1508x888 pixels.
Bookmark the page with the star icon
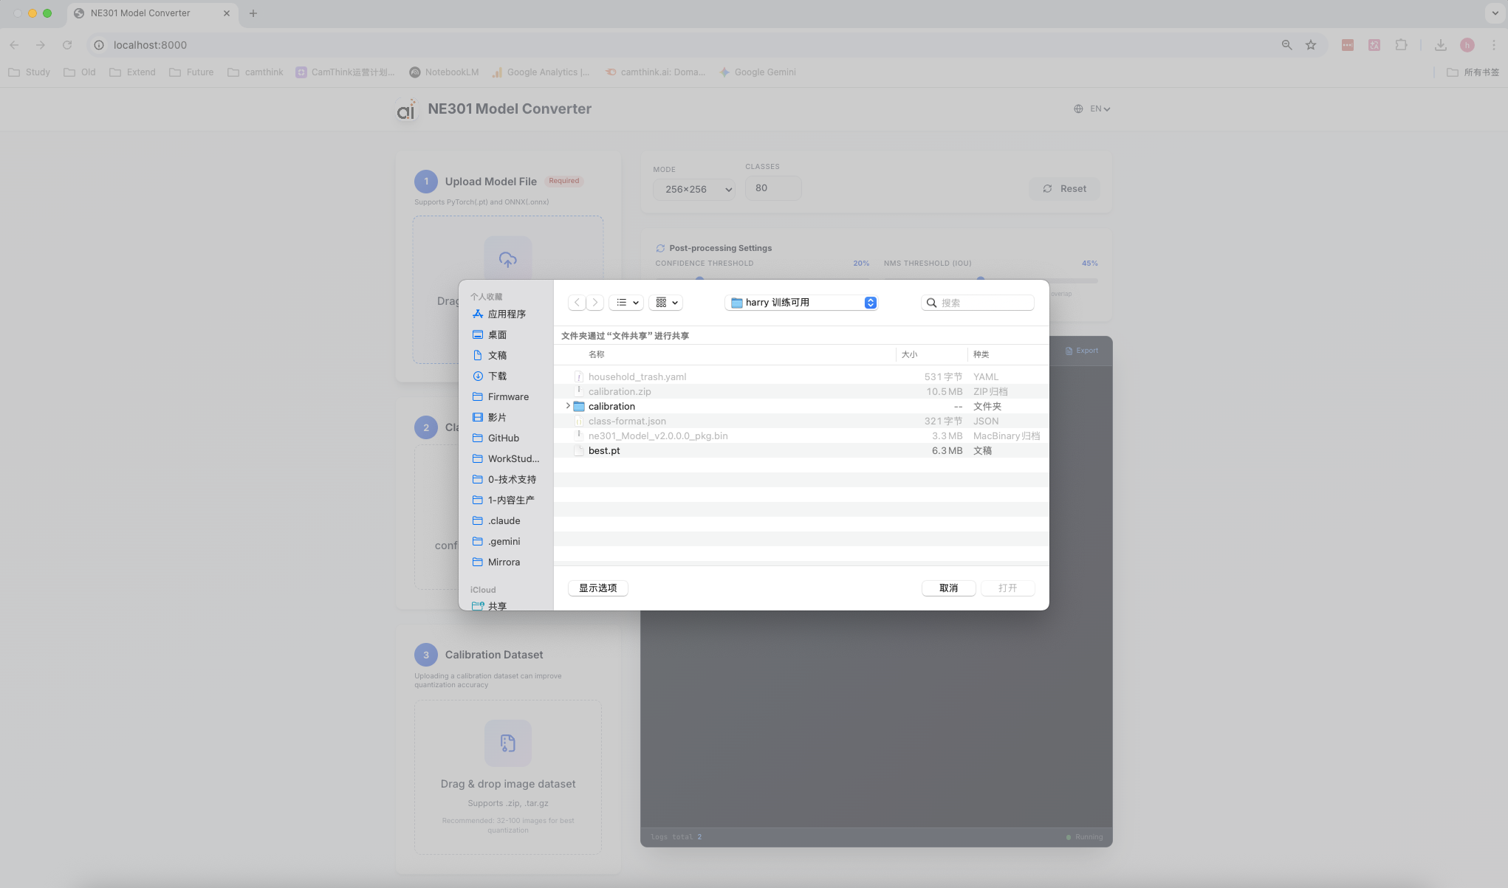click(x=1311, y=45)
